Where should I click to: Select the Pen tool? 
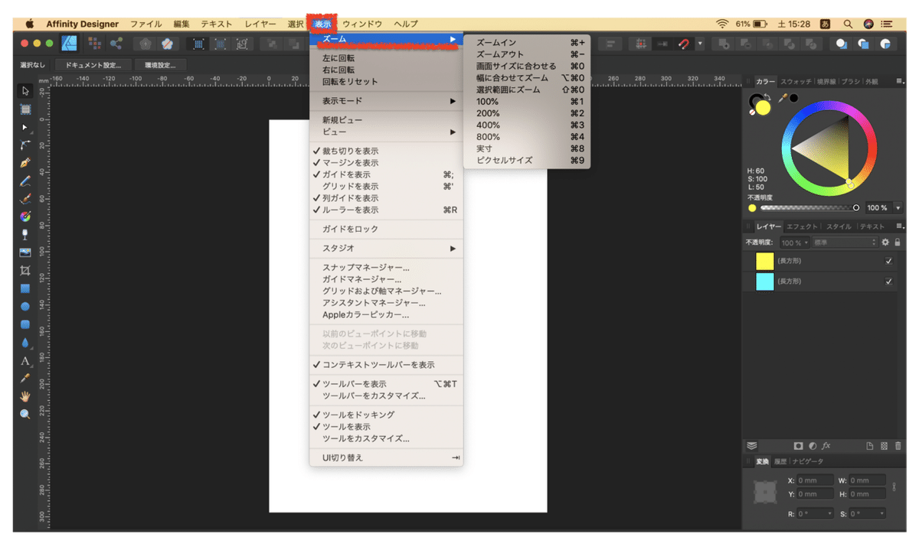25,163
